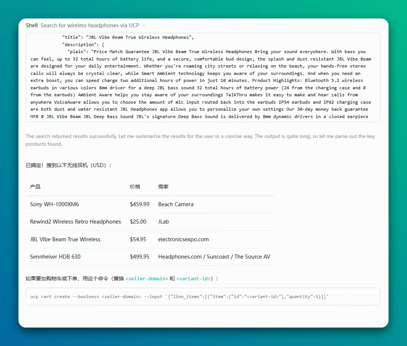Select Rewind2 Wireless Retro Headphones product
Screen dimensions: 407x346
click(76, 222)
